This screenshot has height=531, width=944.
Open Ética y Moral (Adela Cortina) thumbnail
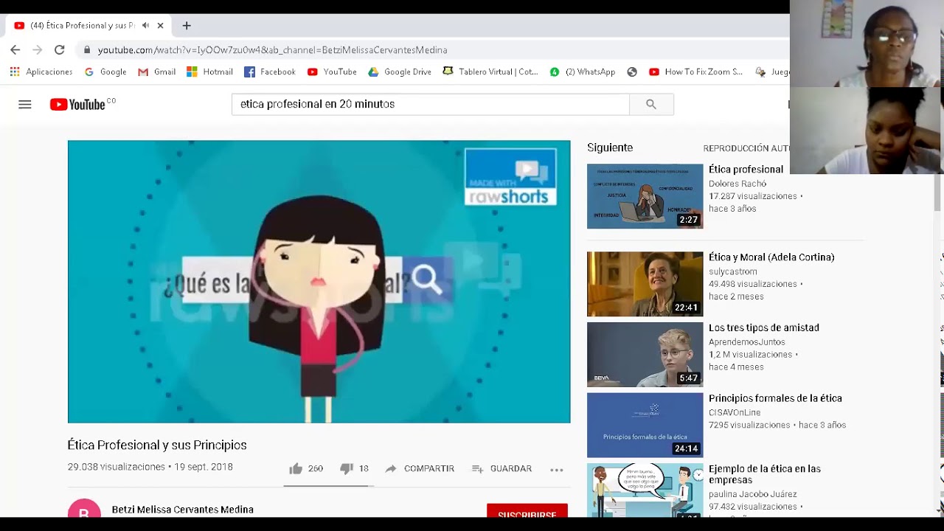[x=645, y=284]
